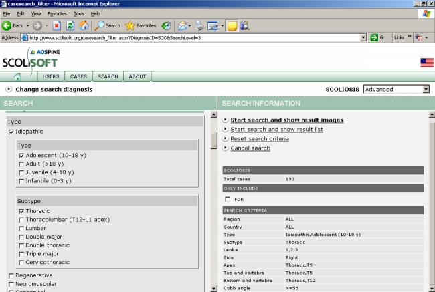Image resolution: width=435 pixels, height=292 pixels.
Task: Open the Tools menu
Action: tap(79, 13)
